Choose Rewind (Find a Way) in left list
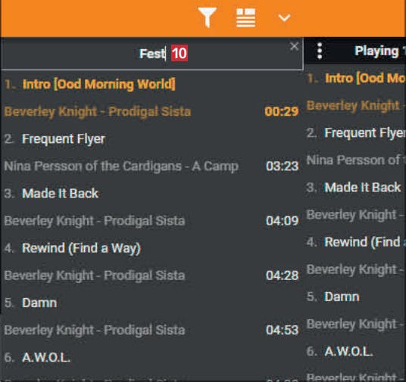 (81, 248)
